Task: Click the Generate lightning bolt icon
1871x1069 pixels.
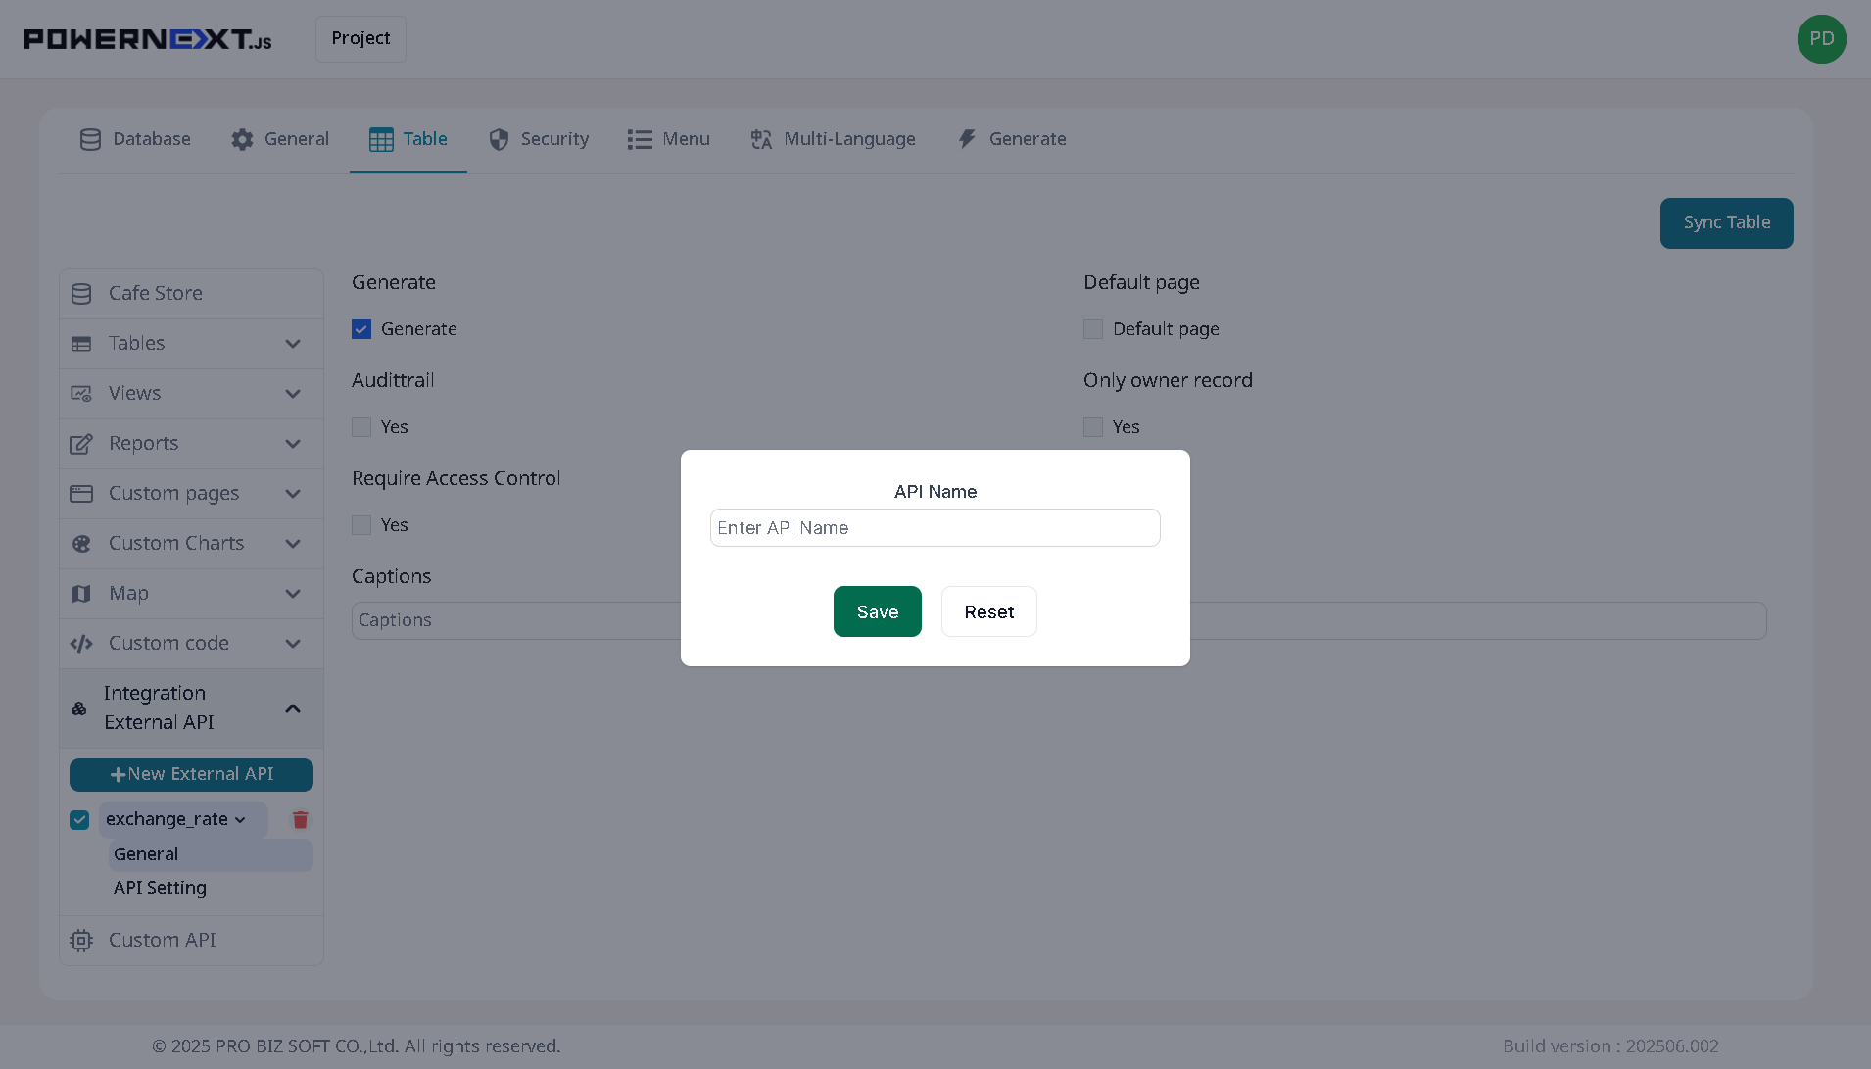Action: (x=967, y=139)
